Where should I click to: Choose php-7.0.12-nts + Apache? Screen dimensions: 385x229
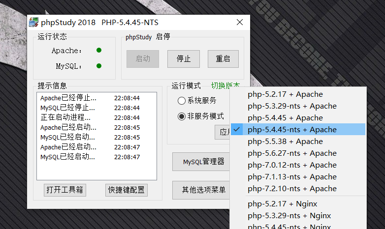(x=298, y=165)
